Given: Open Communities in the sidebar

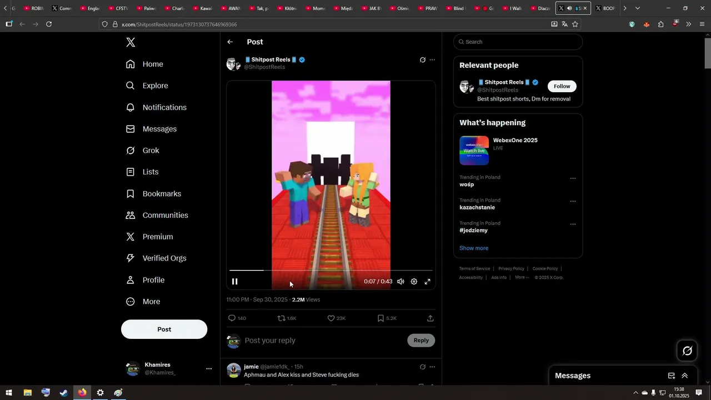Looking at the screenshot, I should click(x=157, y=215).
